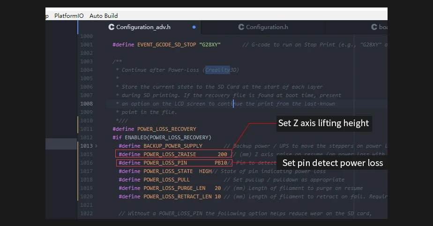Click the HIGH value of POWER_LOSS_STATE
Screen dimensions: 433x226
tap(205, 171)
